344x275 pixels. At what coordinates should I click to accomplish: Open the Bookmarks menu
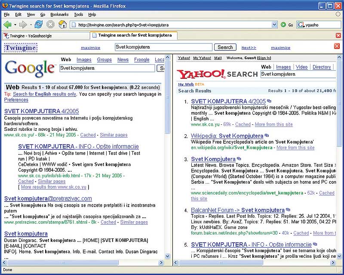(59, 15)
